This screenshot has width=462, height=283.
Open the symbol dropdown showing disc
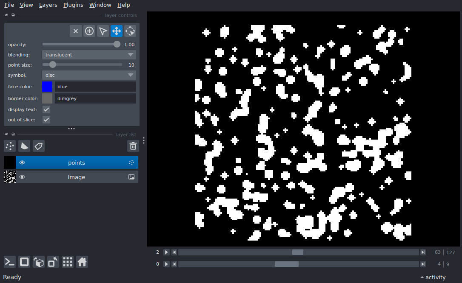click(x=89, y=75)
